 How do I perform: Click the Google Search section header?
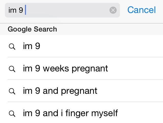[x=81, y=29]
